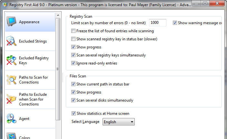Uncheck Show progress under Files Scan
This screenshot has width=227, height=139.
(x=73, y=92)
